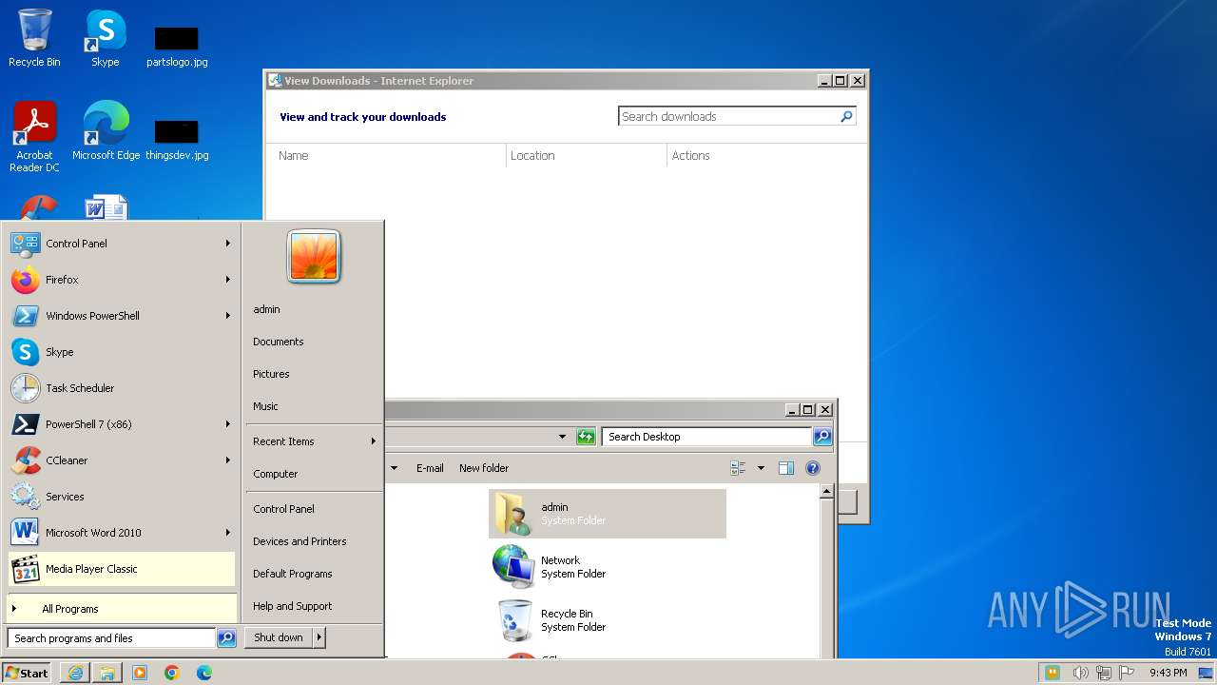1217x685 pixels.
Task: Click Control Panel icon in Start menu programs list
Action: pyautogui.click(x=25, y=244)
